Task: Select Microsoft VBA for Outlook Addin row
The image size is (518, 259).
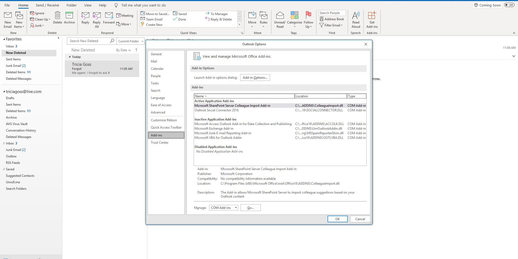Action: tap(280, 138)
